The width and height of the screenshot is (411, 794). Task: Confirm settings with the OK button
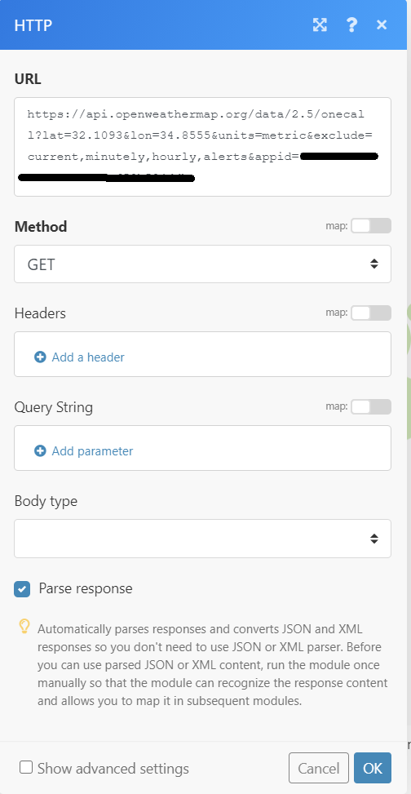point(373,768)
